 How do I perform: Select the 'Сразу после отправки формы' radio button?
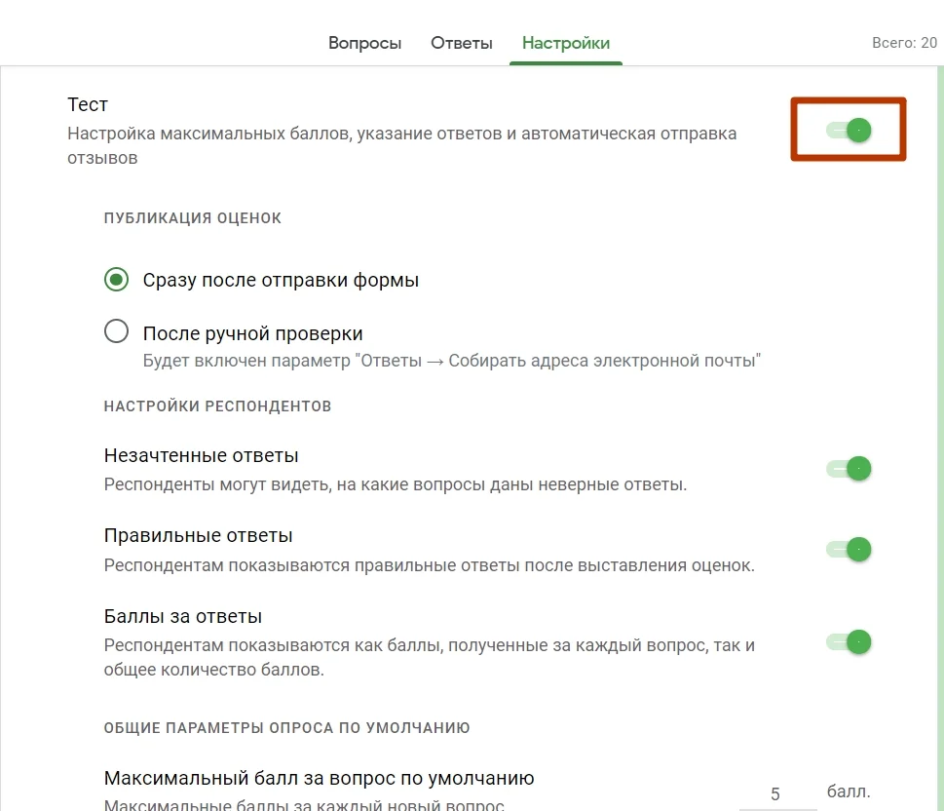pos(117,280)
